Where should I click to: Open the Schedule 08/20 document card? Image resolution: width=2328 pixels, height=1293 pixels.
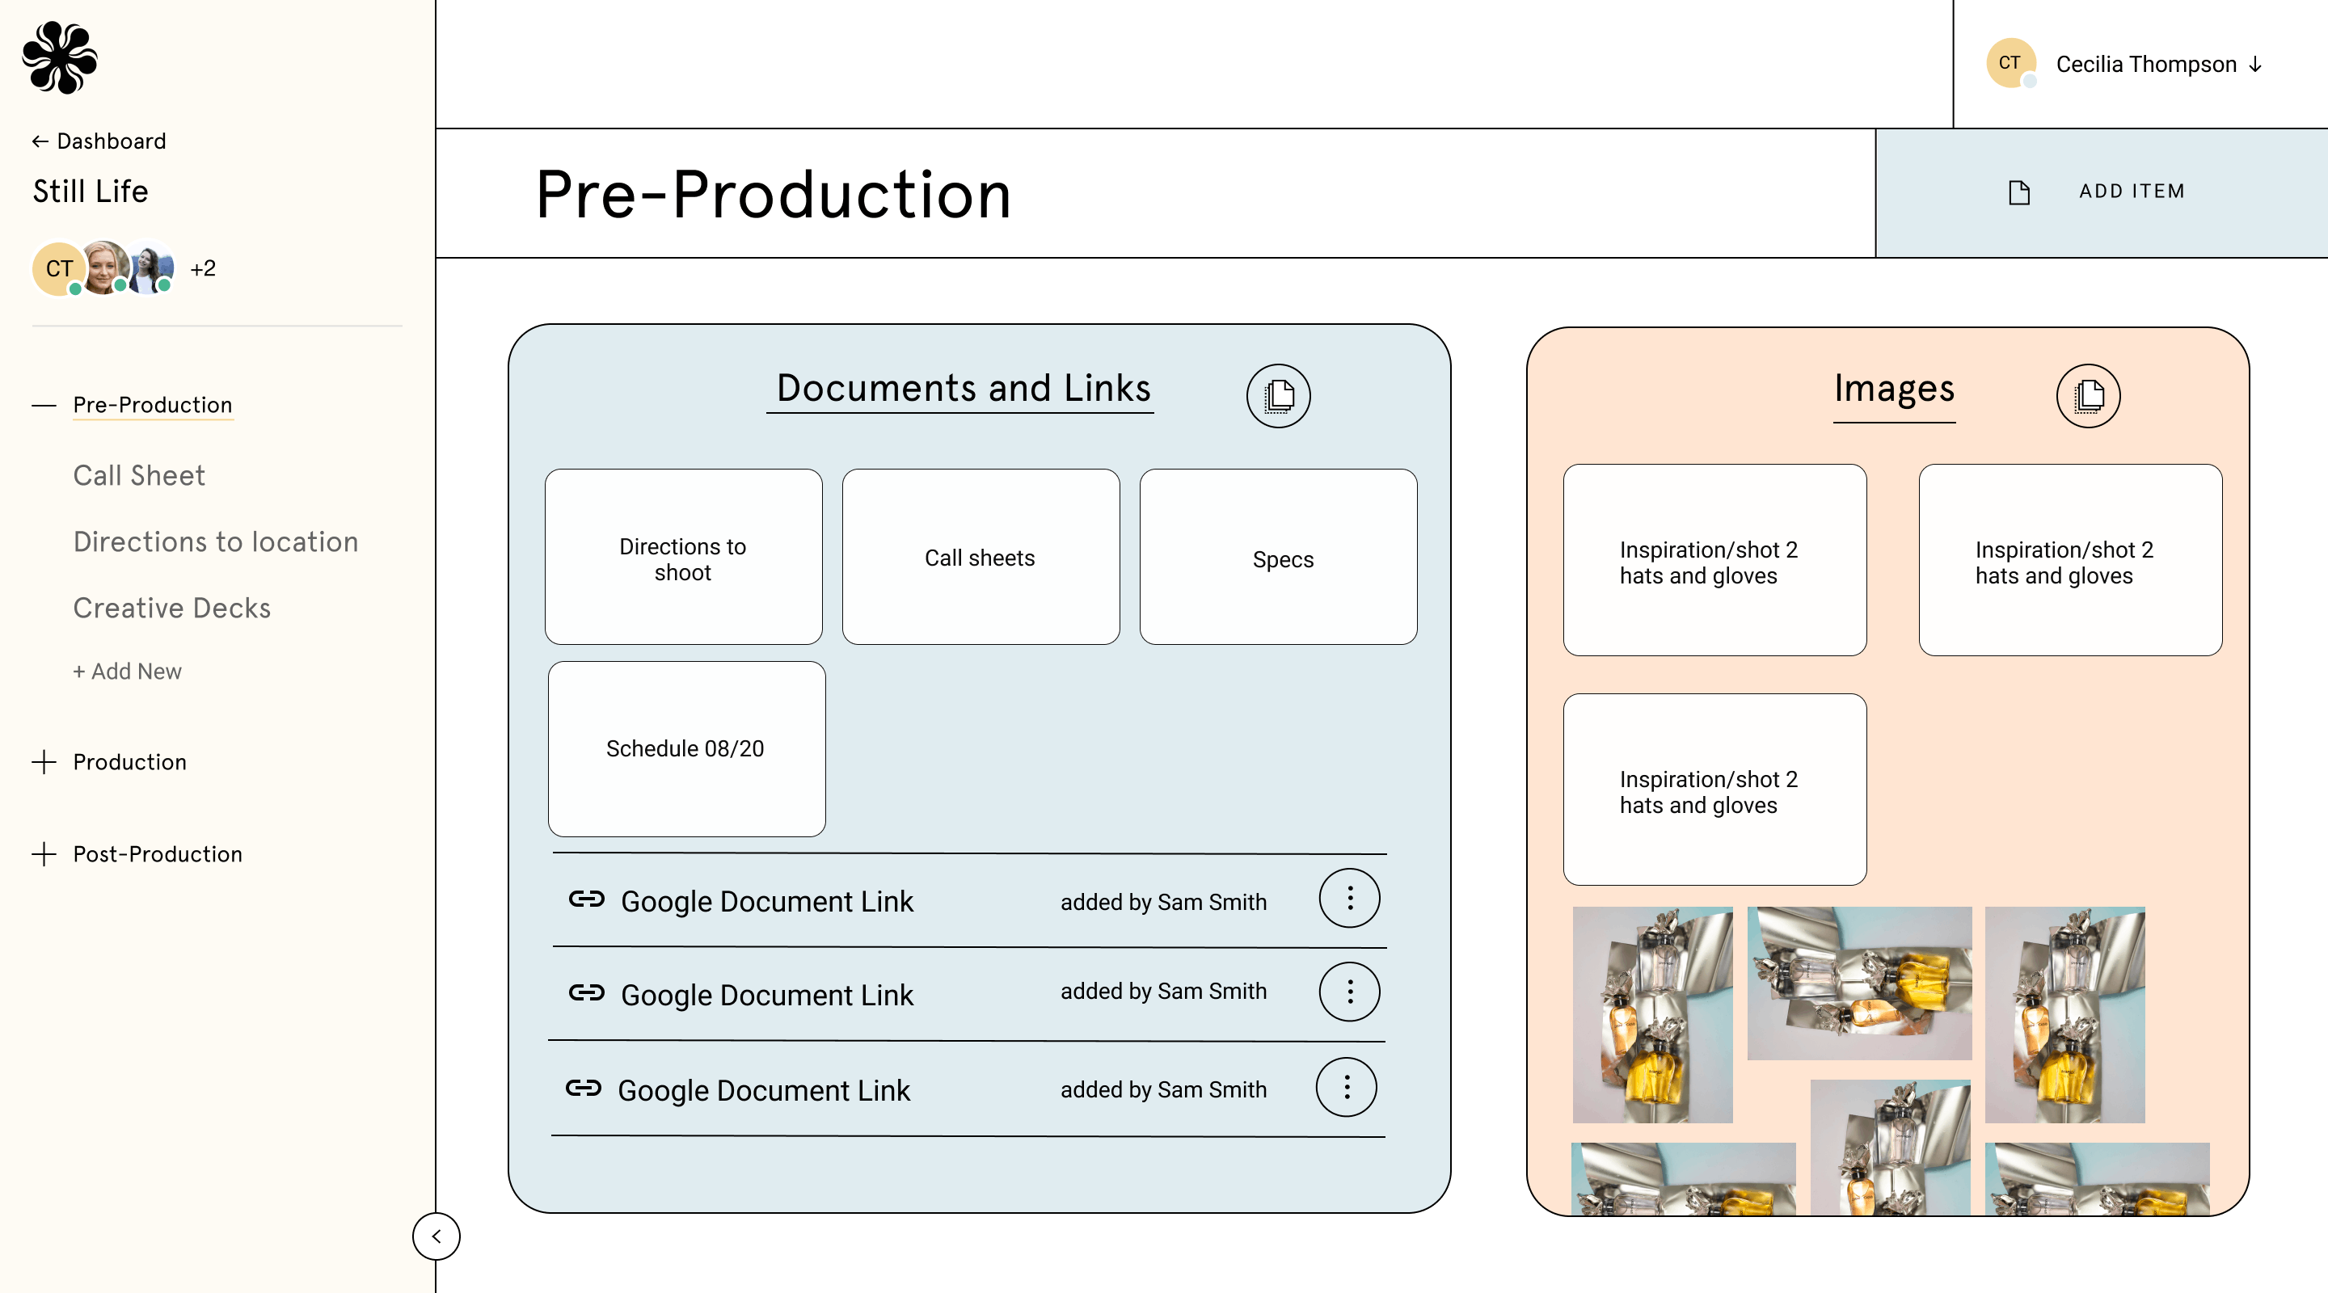pyautogui.click(x=686, y=748)
